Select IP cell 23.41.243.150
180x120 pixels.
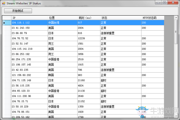29,28
